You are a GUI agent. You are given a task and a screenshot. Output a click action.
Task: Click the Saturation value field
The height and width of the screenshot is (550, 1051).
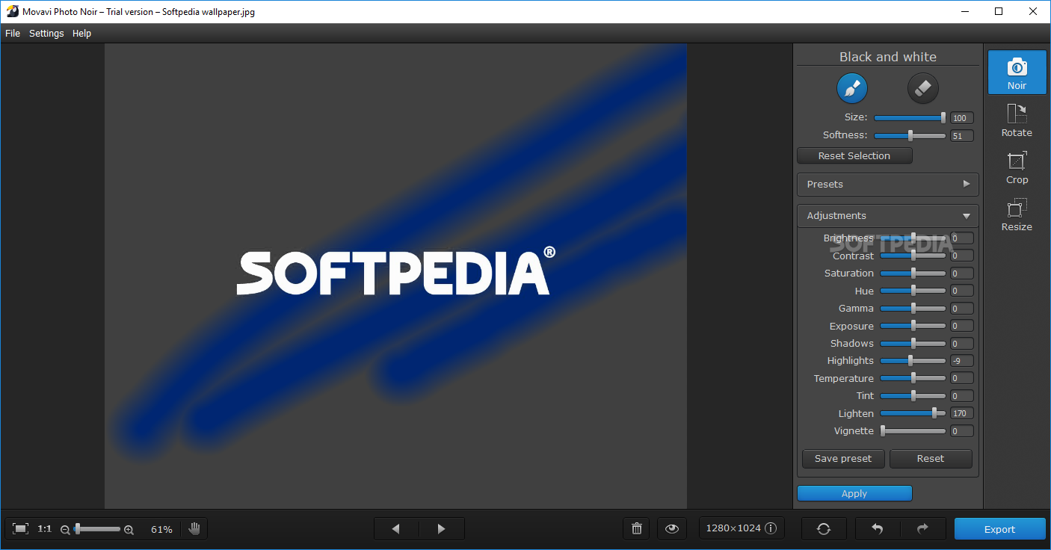[x=961, y=274]
